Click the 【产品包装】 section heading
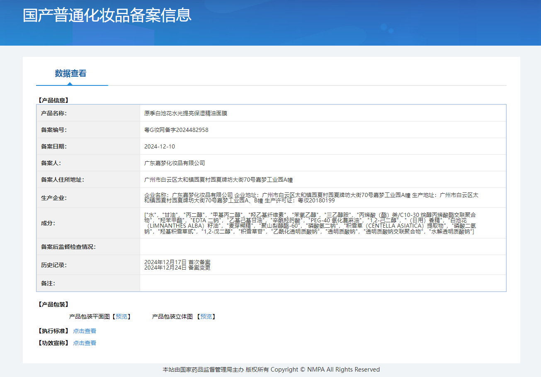The image size is (541, 377). (53, 304)
